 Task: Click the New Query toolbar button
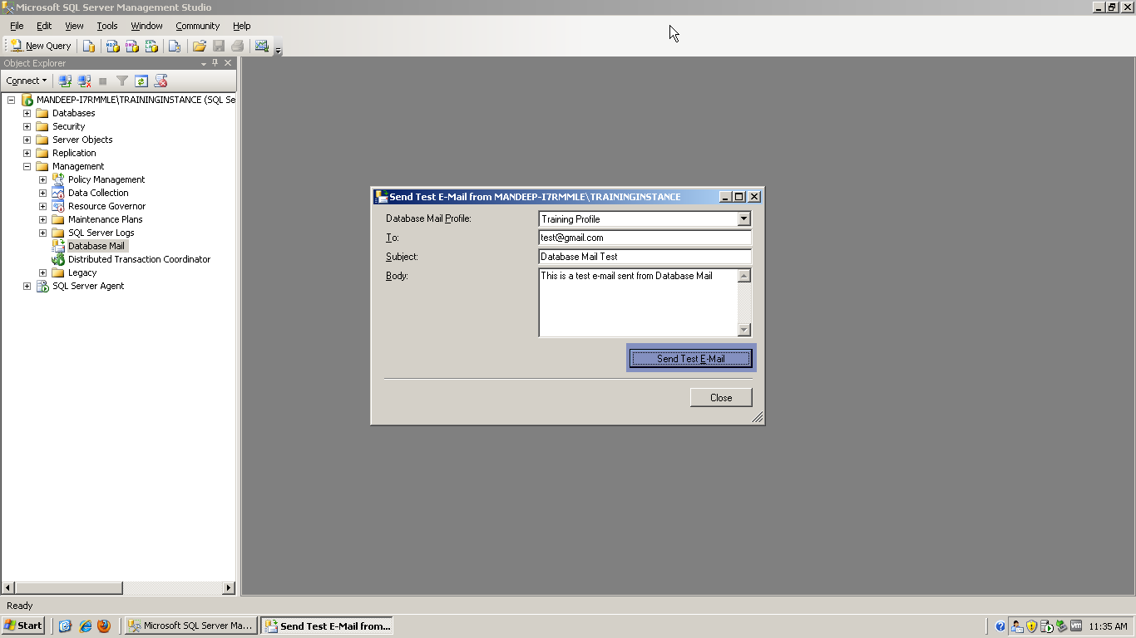(x=41, y=46)
